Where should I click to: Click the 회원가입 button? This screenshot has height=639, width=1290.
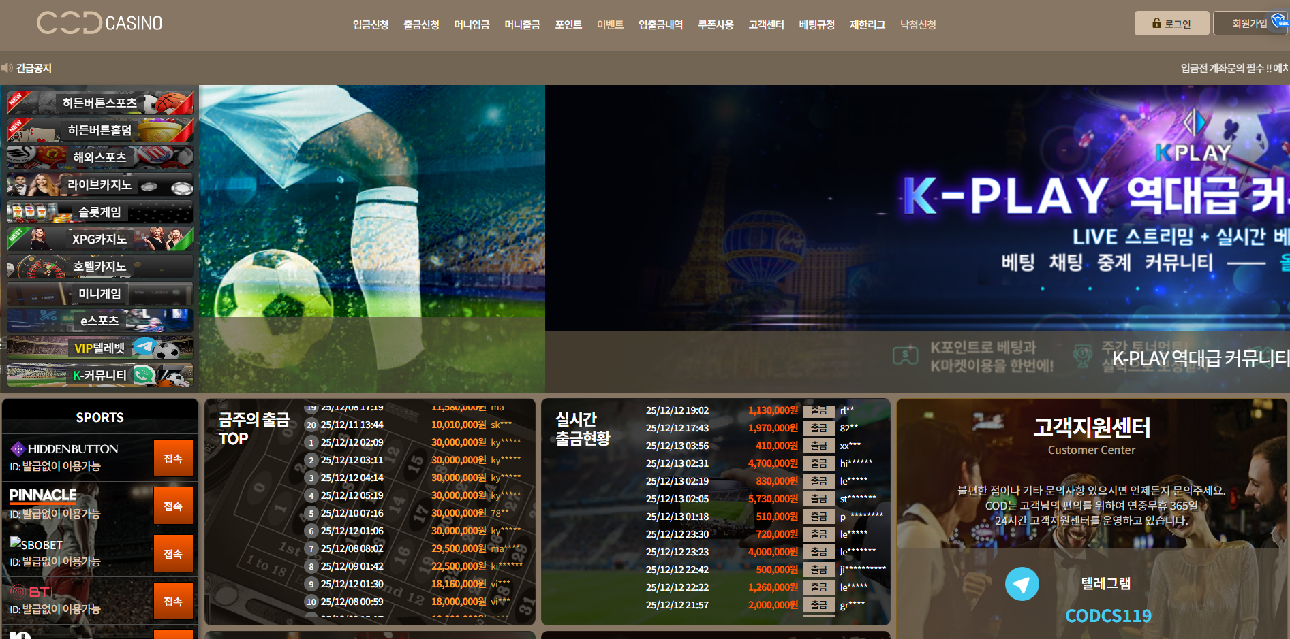(x=1248, y=24)
